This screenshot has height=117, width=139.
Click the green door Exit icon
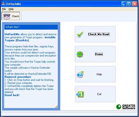pyautogui.click(x=80, y=94)
